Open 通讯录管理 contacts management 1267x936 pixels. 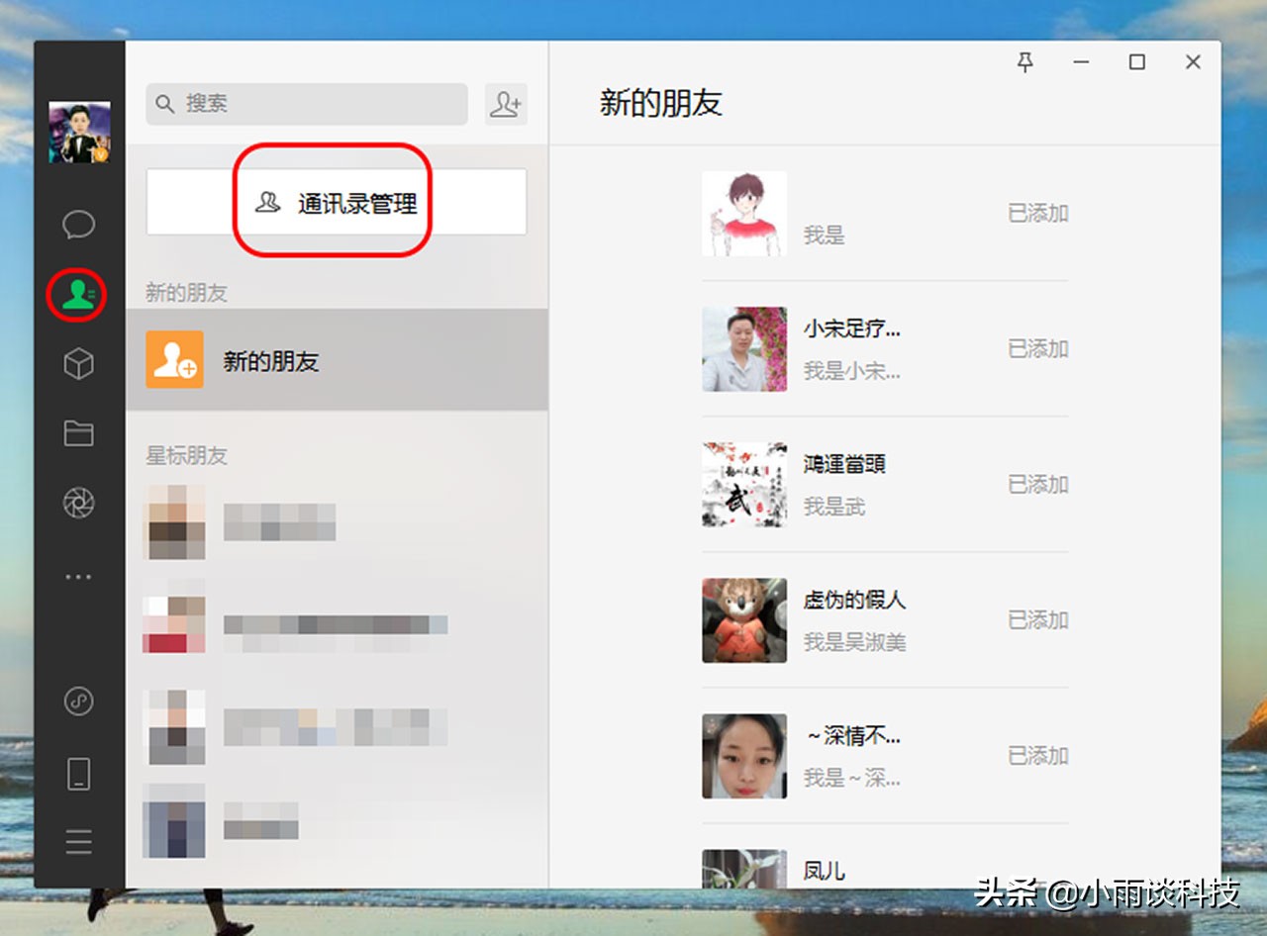click(337, 202)
